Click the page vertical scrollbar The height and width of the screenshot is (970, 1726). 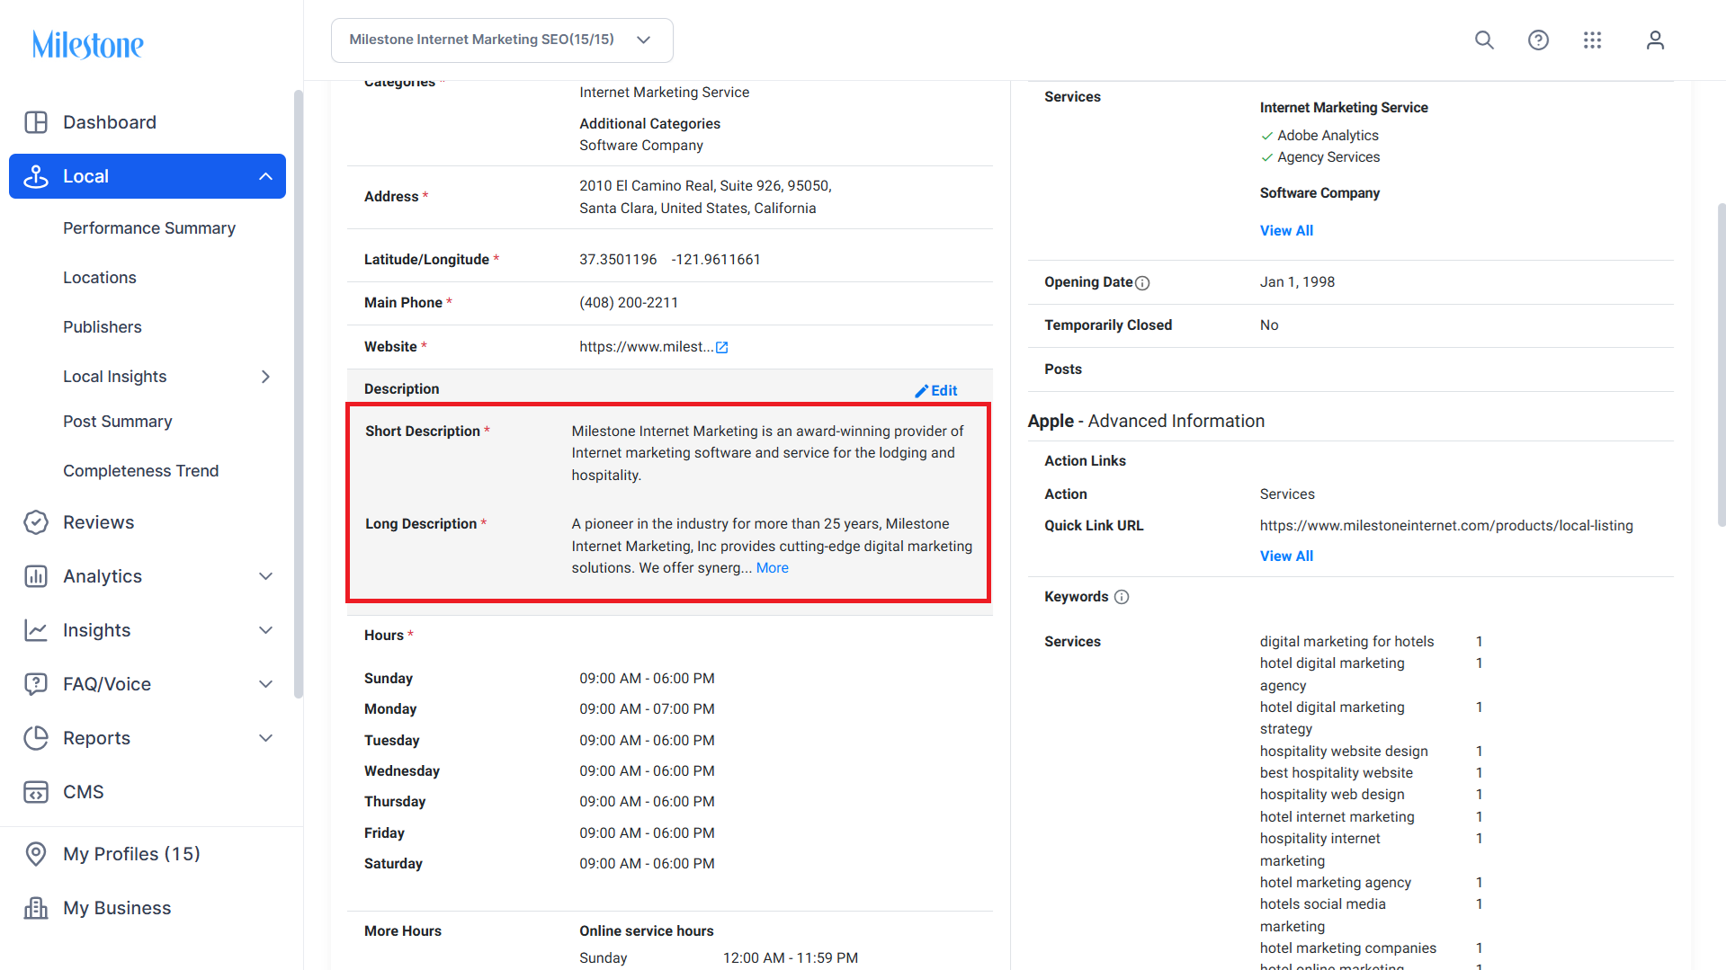coord(1721,364)
